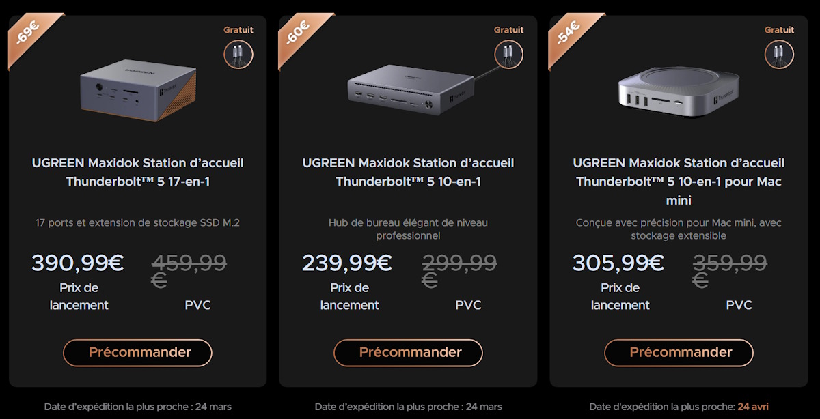Click the gift cable icon on the Mac mini dock card

pyautogui.click(x=779, y=55)
